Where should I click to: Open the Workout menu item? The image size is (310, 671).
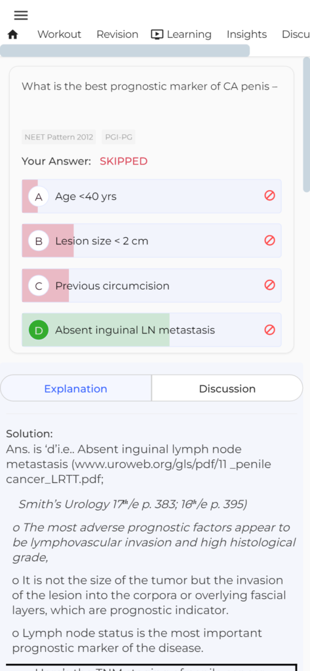59,35
